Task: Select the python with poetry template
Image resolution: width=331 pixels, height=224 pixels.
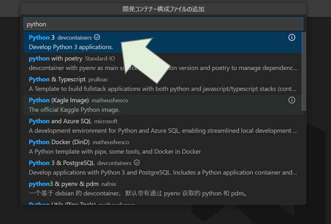Action: pos(163,63)
